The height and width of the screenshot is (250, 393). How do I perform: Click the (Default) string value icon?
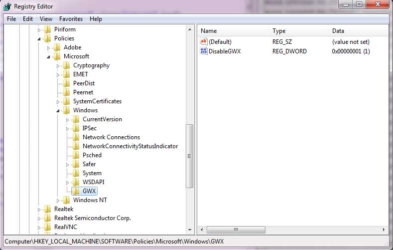pyautogui.click(x=204, y=42)
